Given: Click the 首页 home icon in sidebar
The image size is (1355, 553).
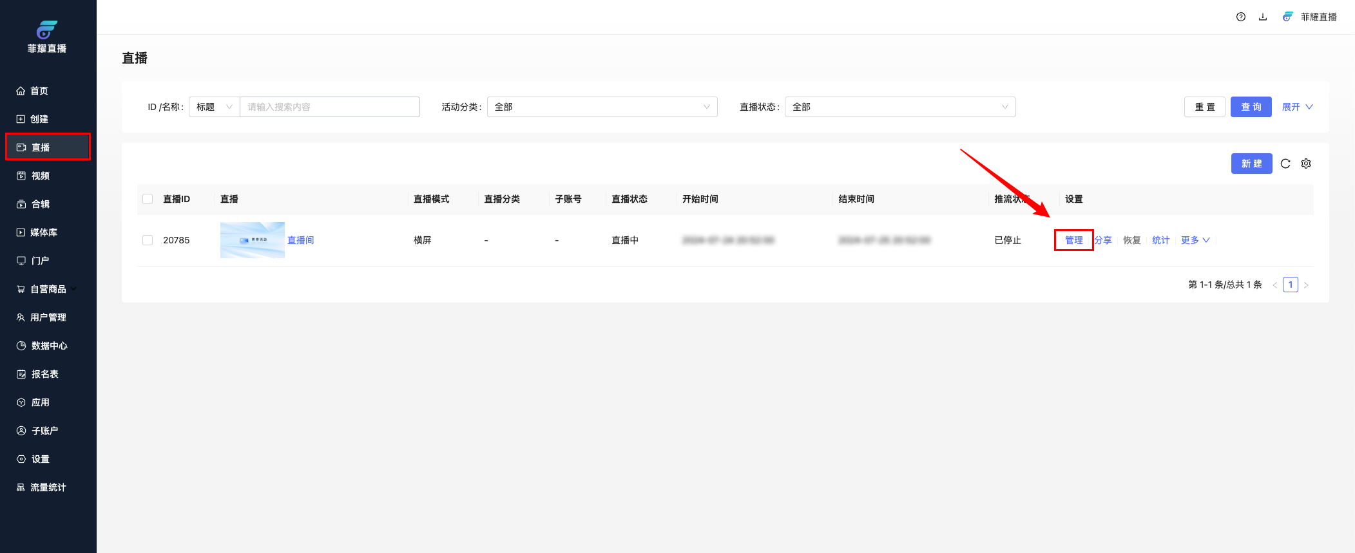Looking at the screenshot, I should [x=21, y=91].
